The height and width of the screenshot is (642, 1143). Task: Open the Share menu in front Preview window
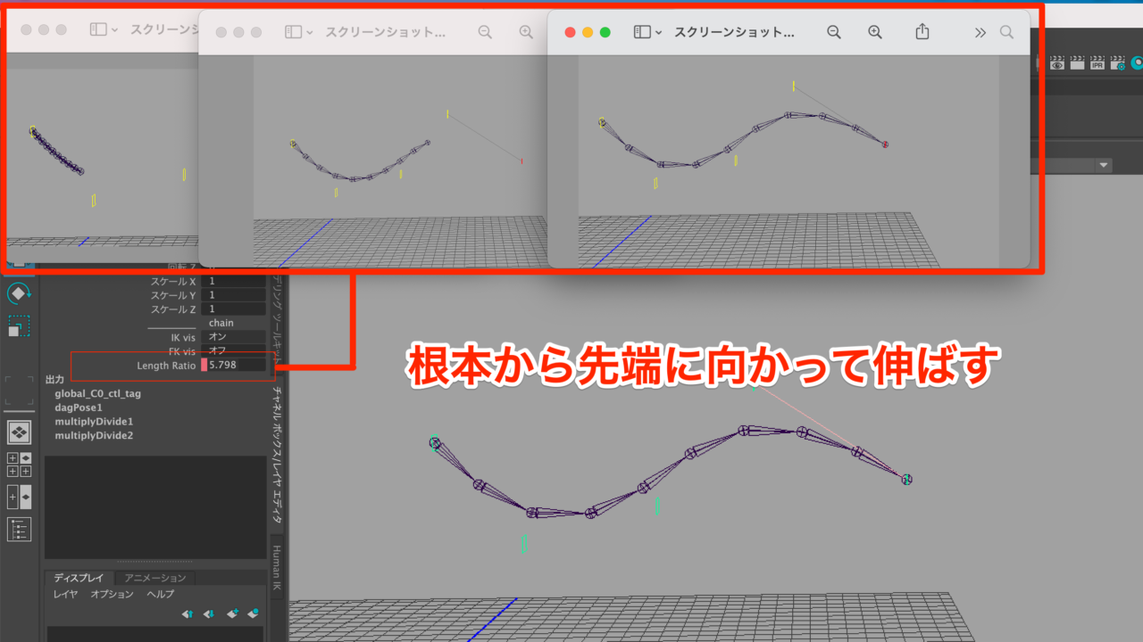click(922, 31)
